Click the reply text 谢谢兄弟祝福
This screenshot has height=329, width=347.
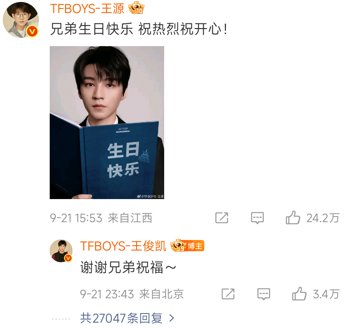(x=122, y=268)
